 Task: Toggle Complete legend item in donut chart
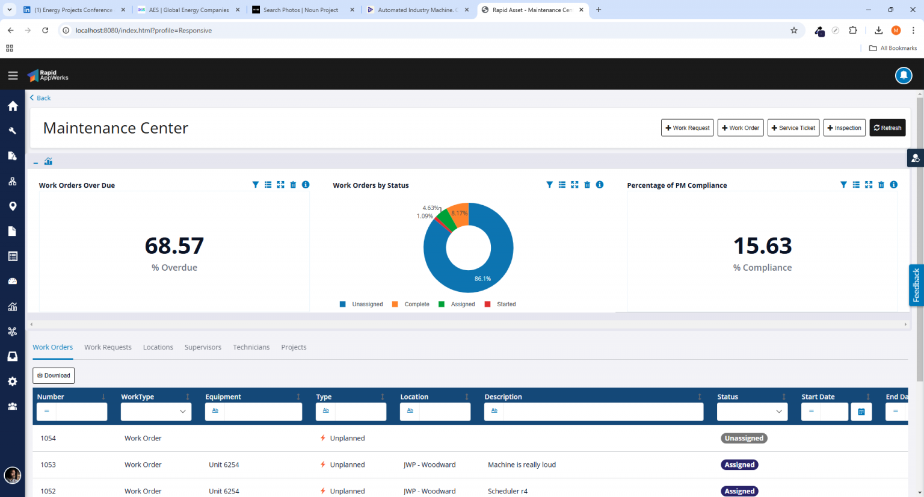point(411,304)
